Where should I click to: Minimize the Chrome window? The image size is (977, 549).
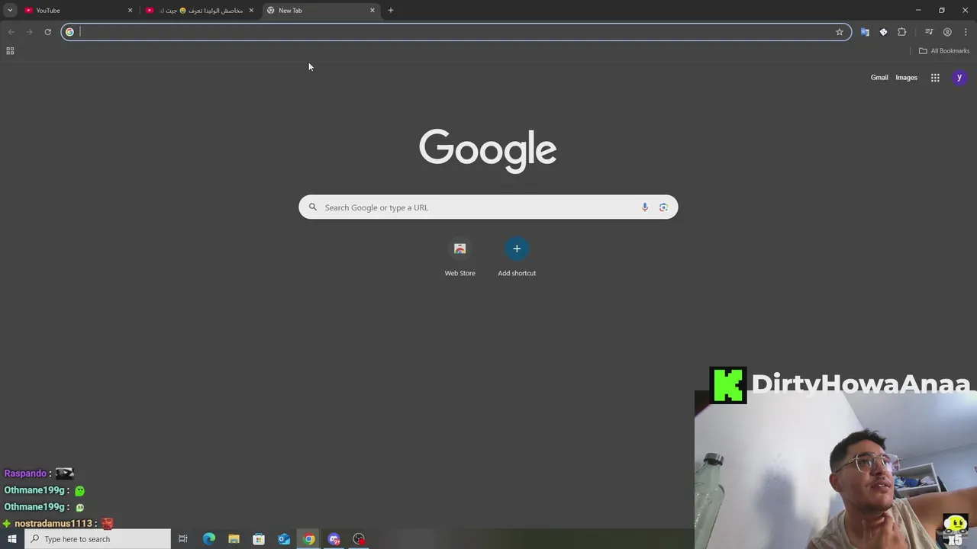click(918, 10)
